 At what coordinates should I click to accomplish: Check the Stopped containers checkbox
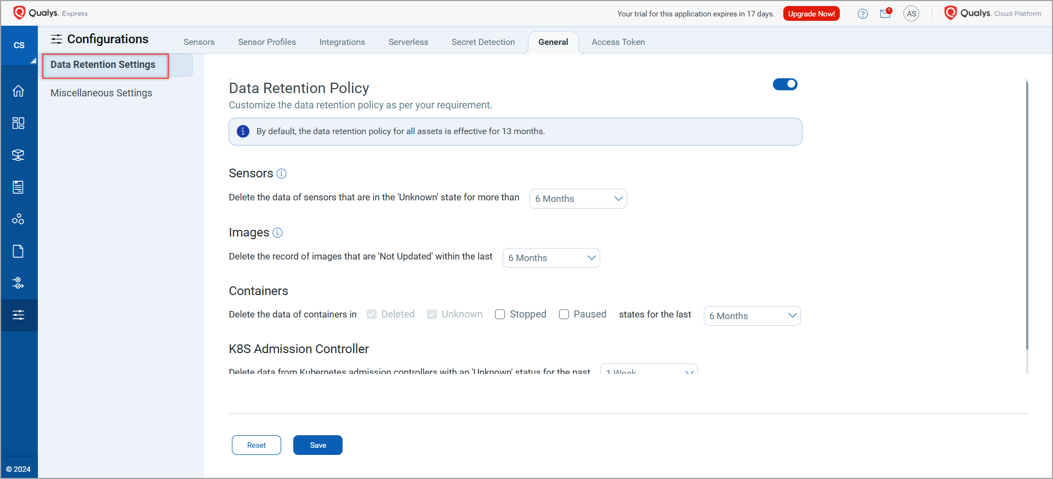coord(500,314)
